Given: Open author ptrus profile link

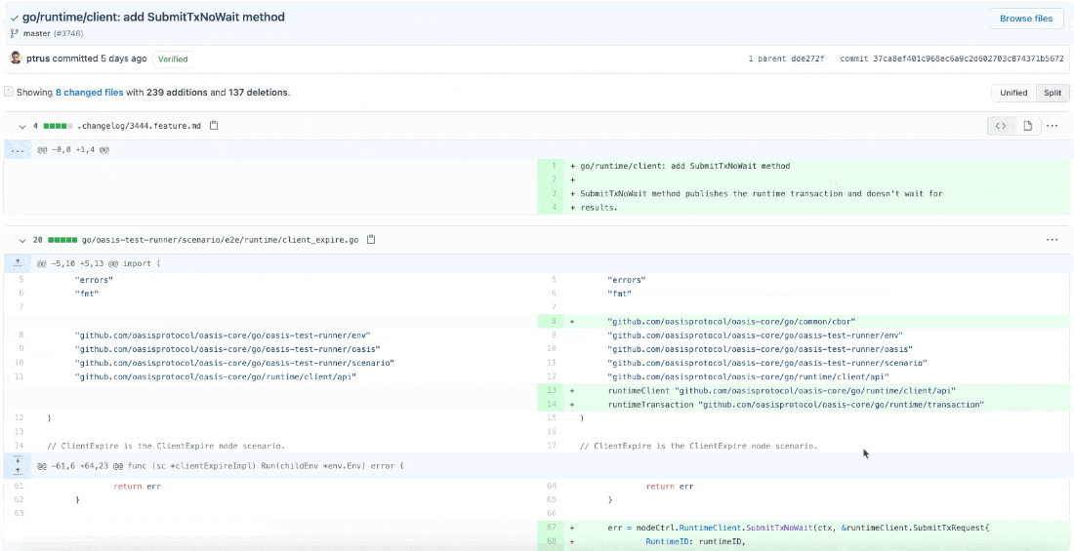Looking at the screenshot, I should pos(38,59).
